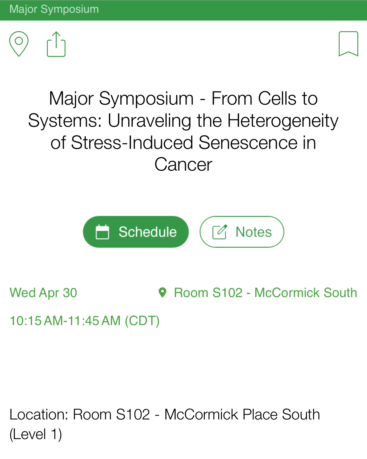Tap the share icon

coord(56,44)
